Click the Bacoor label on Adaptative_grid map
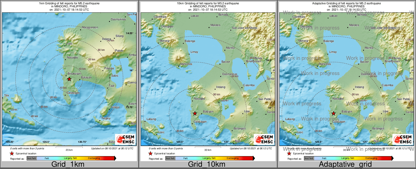416x169 pixels. coord(364,62)
